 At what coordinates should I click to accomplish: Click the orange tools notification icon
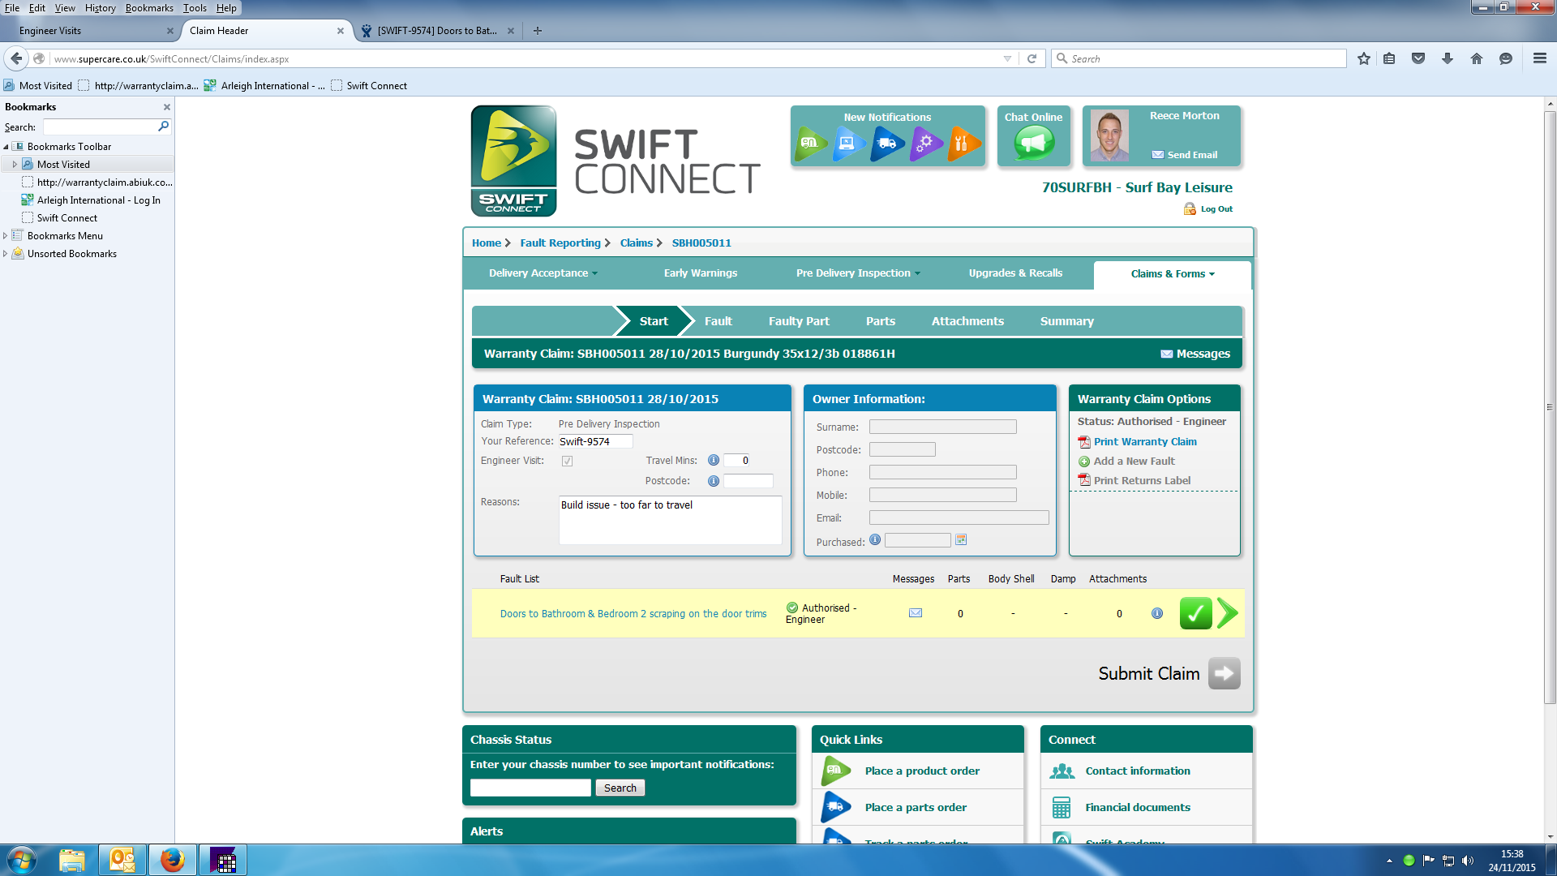click(x=963, y=144)
